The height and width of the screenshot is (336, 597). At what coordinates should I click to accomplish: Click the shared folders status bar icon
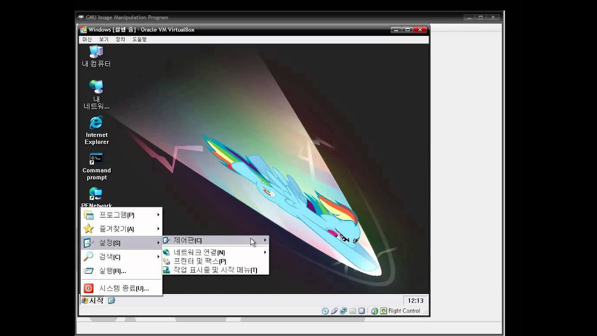353,311
